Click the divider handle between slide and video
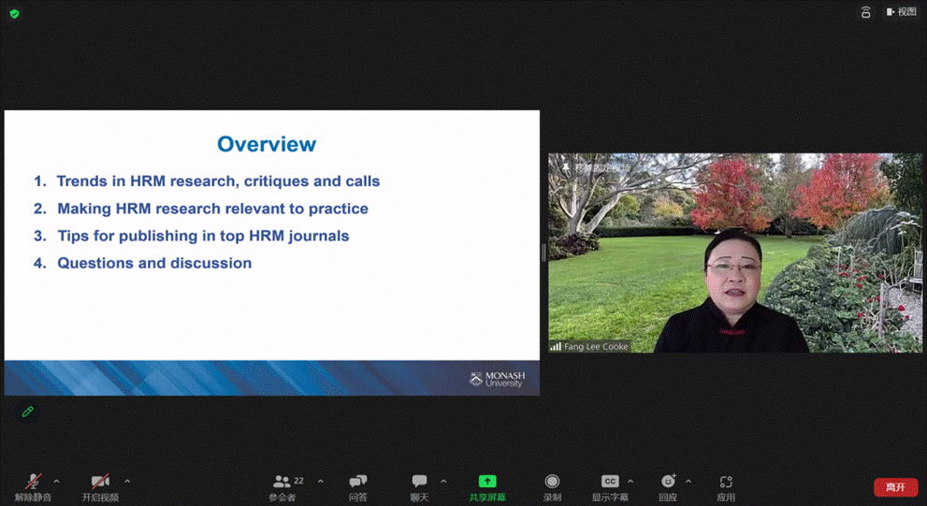The width and height of the screenshot is (927, 506). pos(543,253)
